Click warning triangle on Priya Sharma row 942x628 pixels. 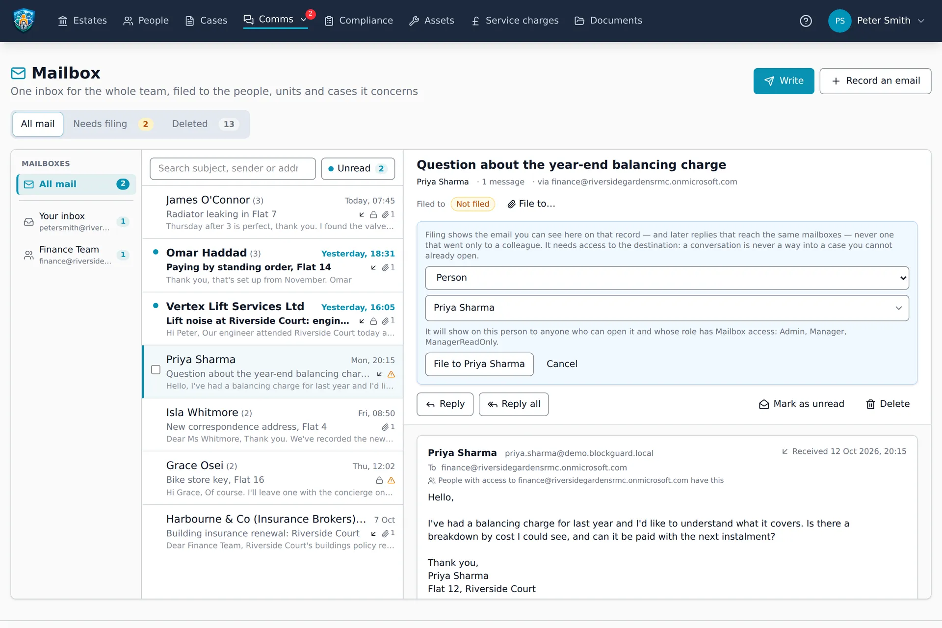click(391, 374)
